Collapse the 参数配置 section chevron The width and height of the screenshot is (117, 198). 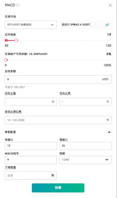(x=109, y=132)
